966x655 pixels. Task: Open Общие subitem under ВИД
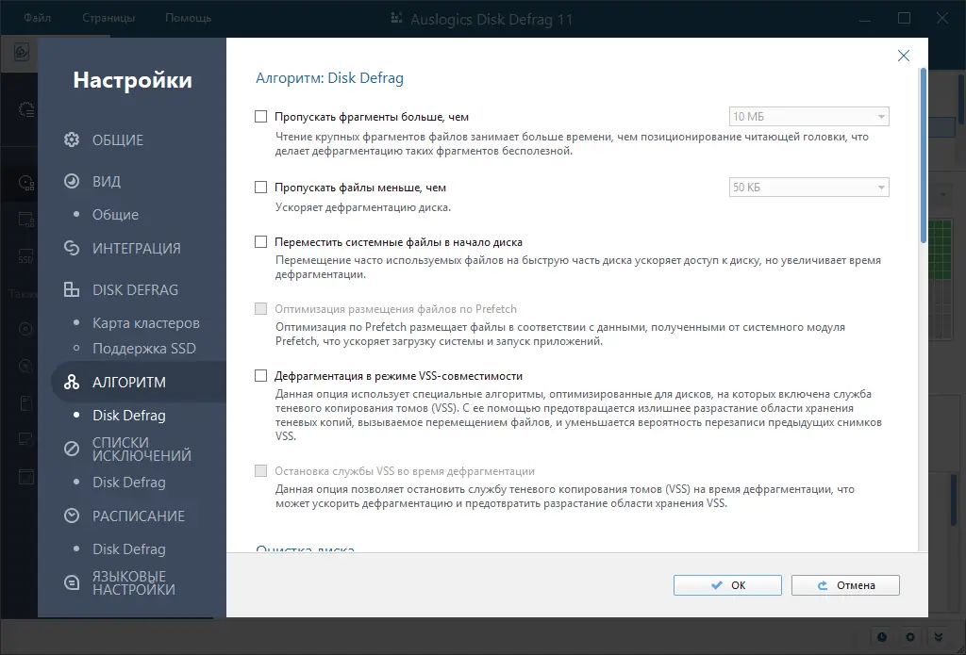tap(115, 215)
